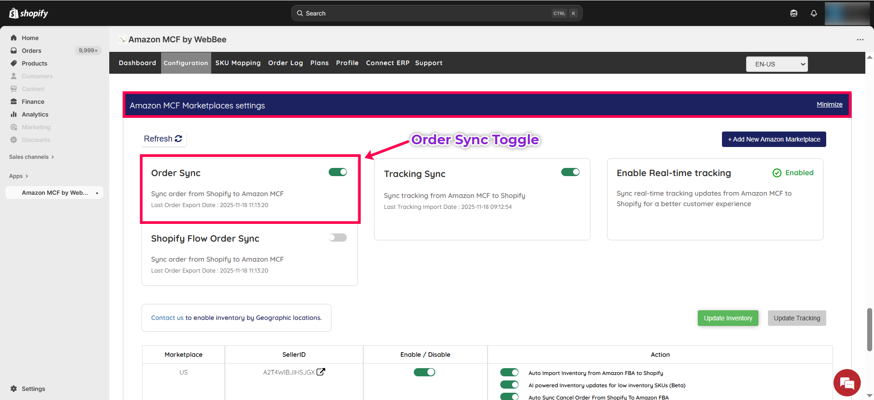The image size is (874, 400).
Task: Click the Shopify logo icon
Action: pyautogui.click(x=14, y=13)
